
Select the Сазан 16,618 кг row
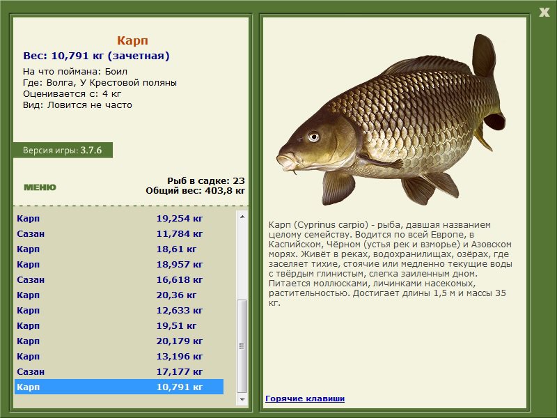pyautogui.click(x=119, y=279)
